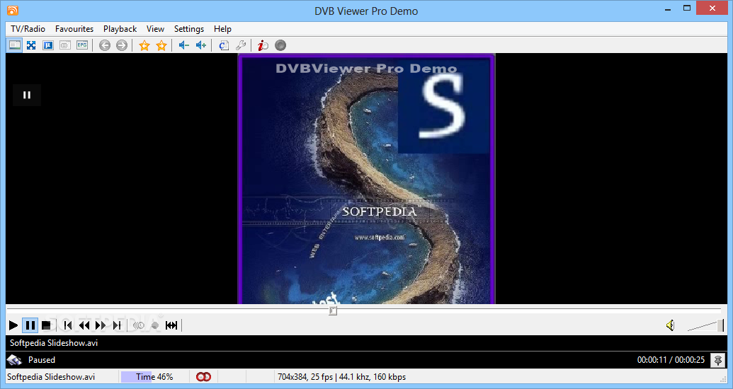Click the blue mu (µ) toolbar icon
733x389 pixels.
tap(48, 45)
